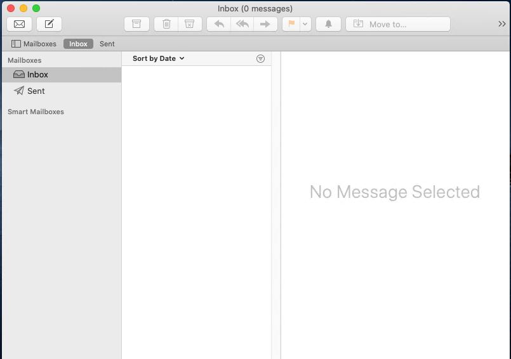Click the Archive toolbar icon
The width and height of the screenshot is (511, 359).
(x=136, y=24)
